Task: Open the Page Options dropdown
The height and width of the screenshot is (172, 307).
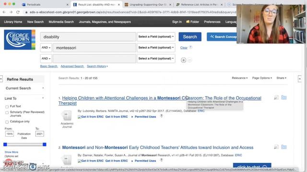Action: click(x=262, y=78)
